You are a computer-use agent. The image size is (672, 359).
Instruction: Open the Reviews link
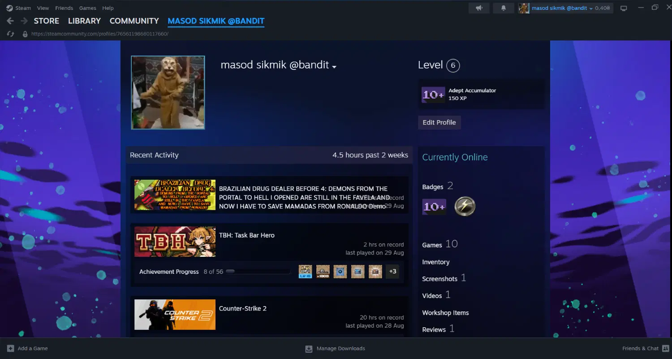click(434, 329)
